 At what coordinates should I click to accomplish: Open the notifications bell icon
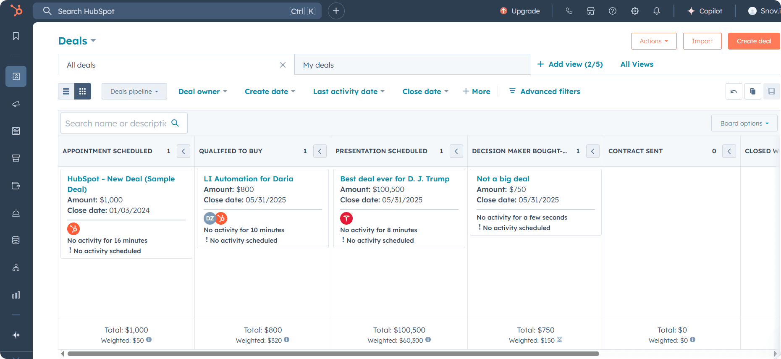point(657,11)
